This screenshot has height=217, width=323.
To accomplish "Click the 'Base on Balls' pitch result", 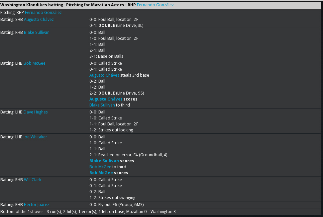I will [110, 56].
